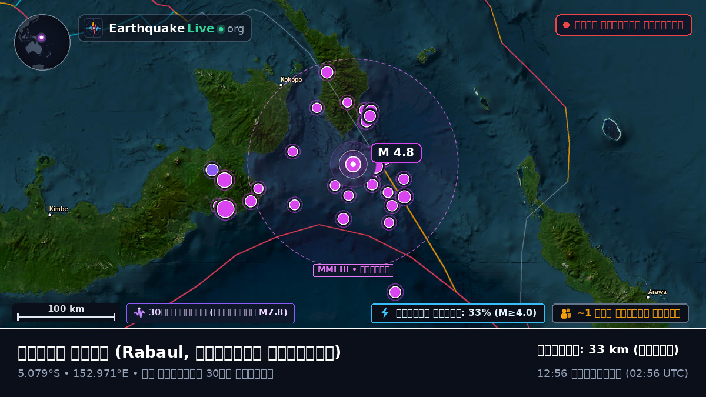
Task: Click the red dot in the alert badge
Action: [x=566, y=25]
